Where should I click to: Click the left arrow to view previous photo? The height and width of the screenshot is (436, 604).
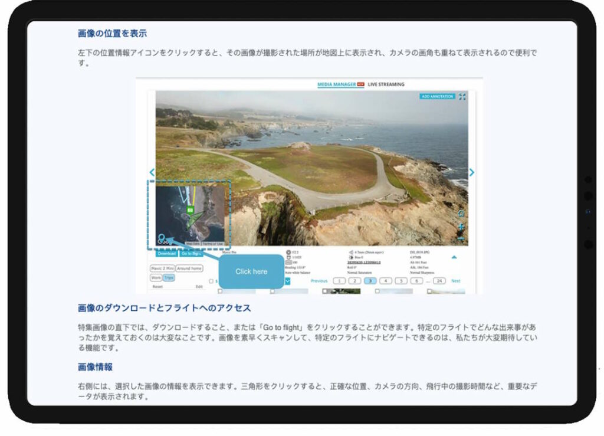point(152,172)
